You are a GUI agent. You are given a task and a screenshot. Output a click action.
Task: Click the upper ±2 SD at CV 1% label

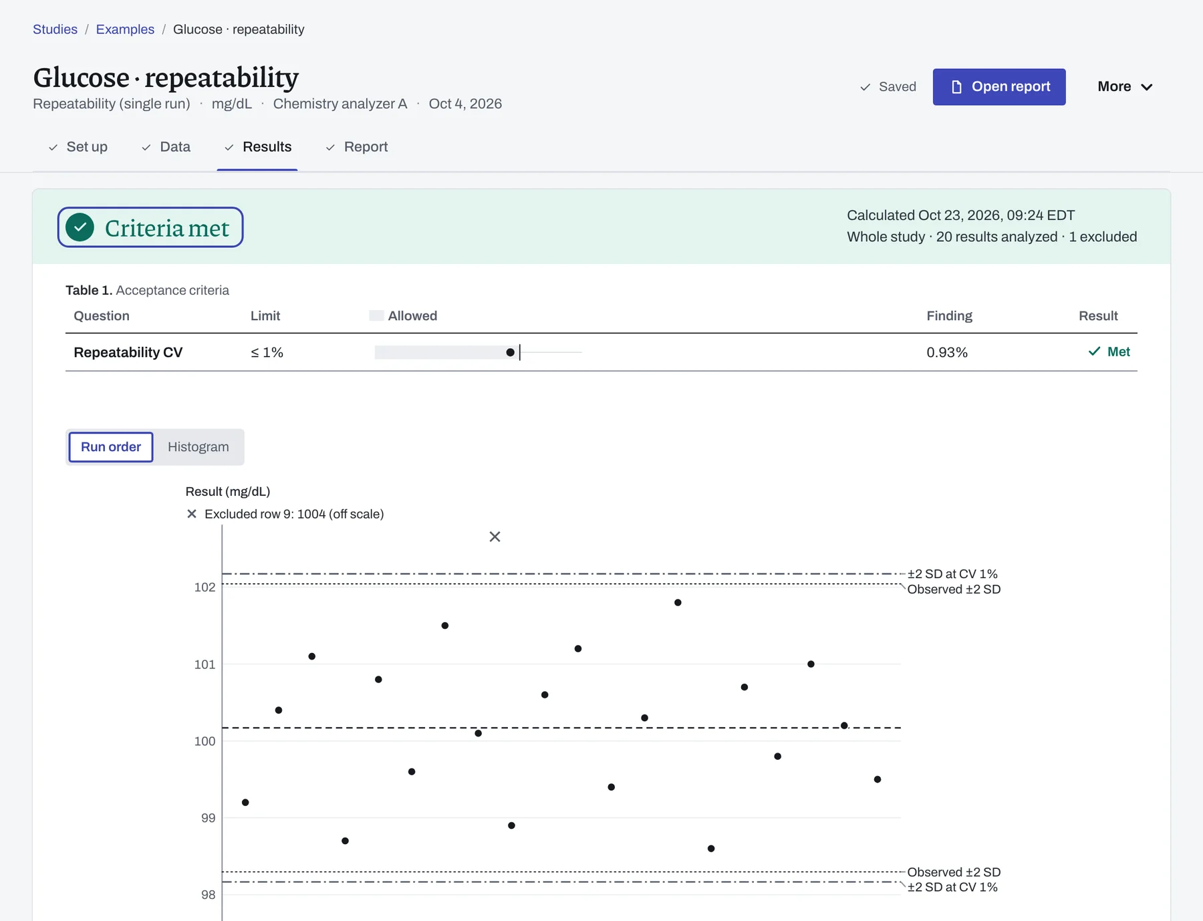tap(952, 574)
